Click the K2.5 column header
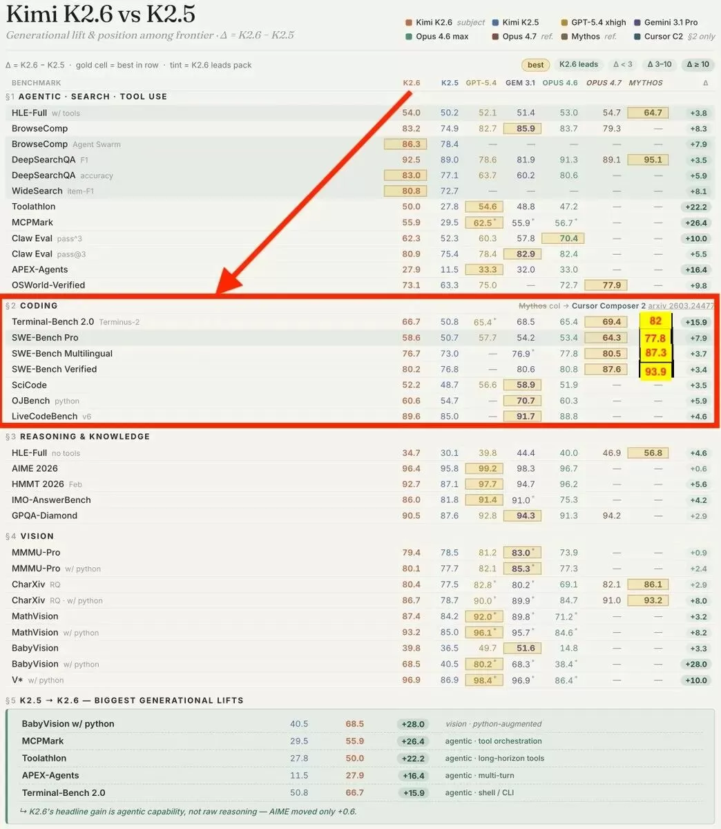This screenshot has height=829, width=721. point(450,83)
